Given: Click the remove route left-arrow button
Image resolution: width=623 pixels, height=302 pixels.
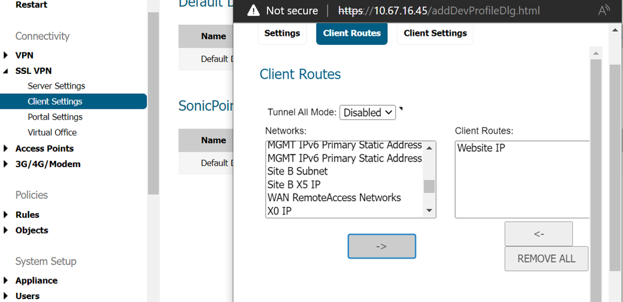Looking at the screenshot, I should coord(538,234).
